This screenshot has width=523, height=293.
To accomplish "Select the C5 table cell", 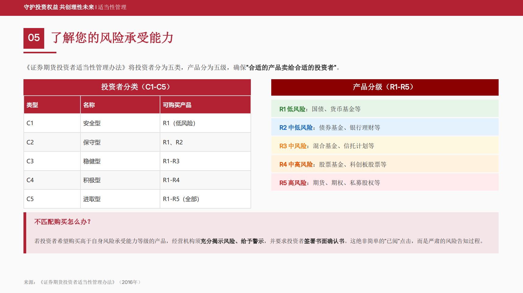I will (52, 199).
